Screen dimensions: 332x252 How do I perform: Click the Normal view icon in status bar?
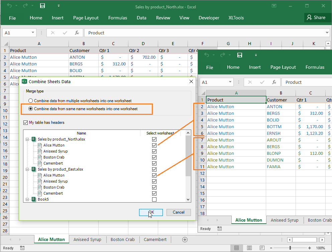coord(237,248)
